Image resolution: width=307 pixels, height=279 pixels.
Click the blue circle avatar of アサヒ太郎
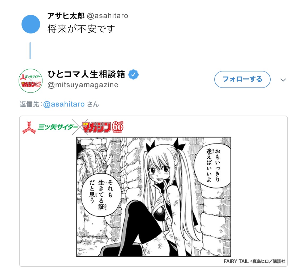(31, 24)
